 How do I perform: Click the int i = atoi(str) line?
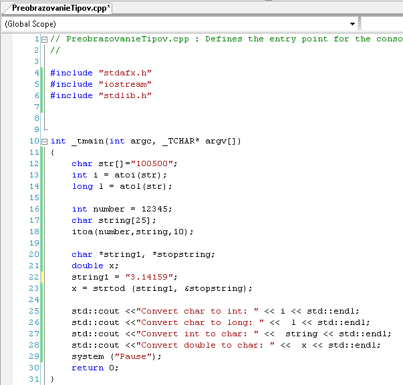tap(120, 175)
